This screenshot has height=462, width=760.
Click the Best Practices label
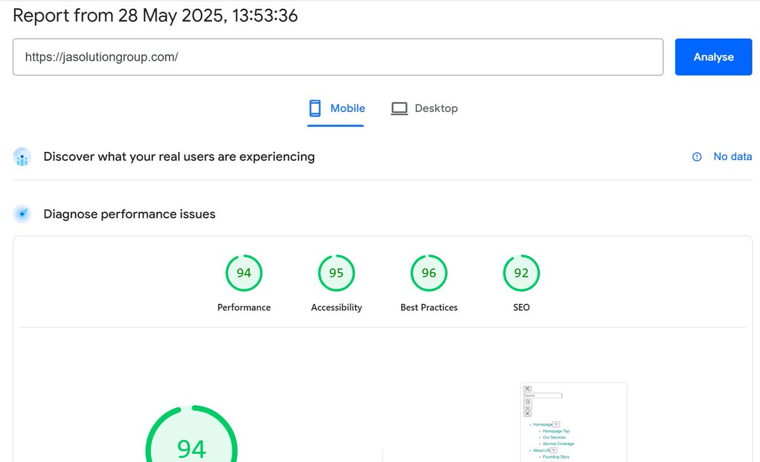coord(429,308)
